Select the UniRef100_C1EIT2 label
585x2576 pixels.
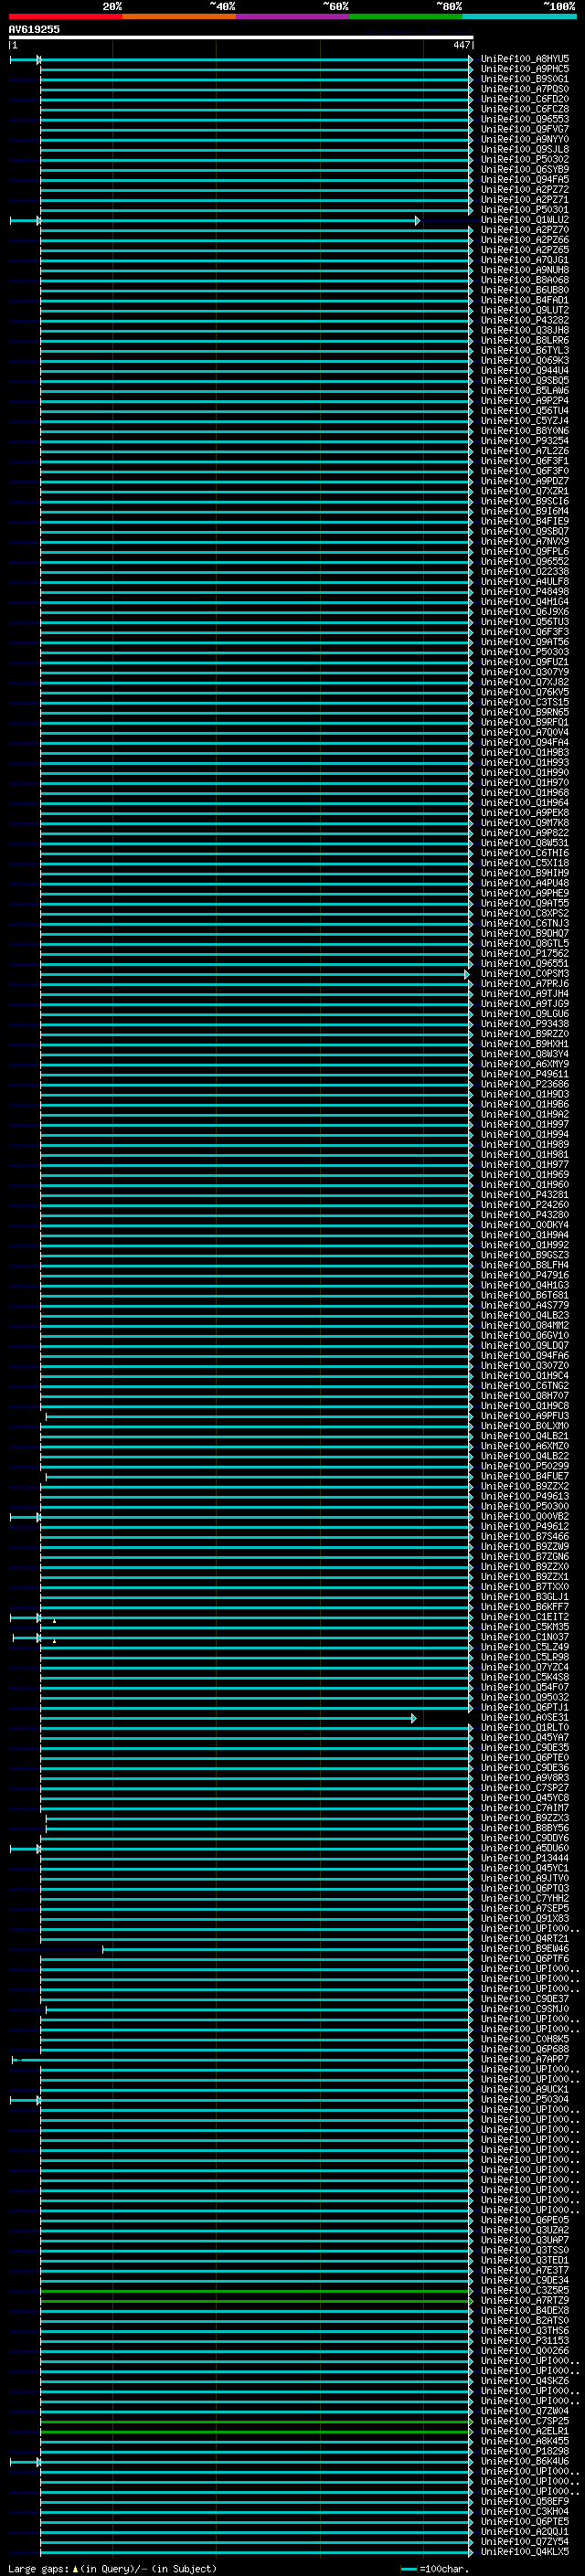[524, 1618]
